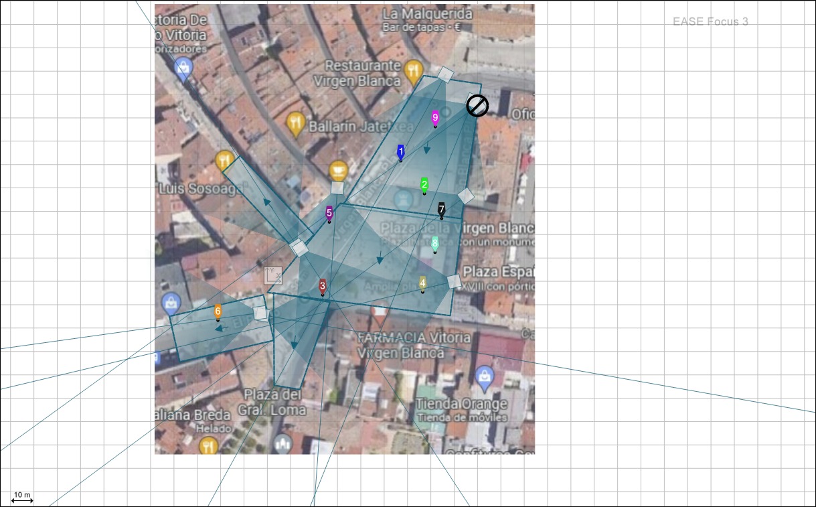Select loudspeaker square beside Restaurante Virgen Blanca pin
Image resolution: width=816 pixels, height=507 pixels.
[446, 74]
